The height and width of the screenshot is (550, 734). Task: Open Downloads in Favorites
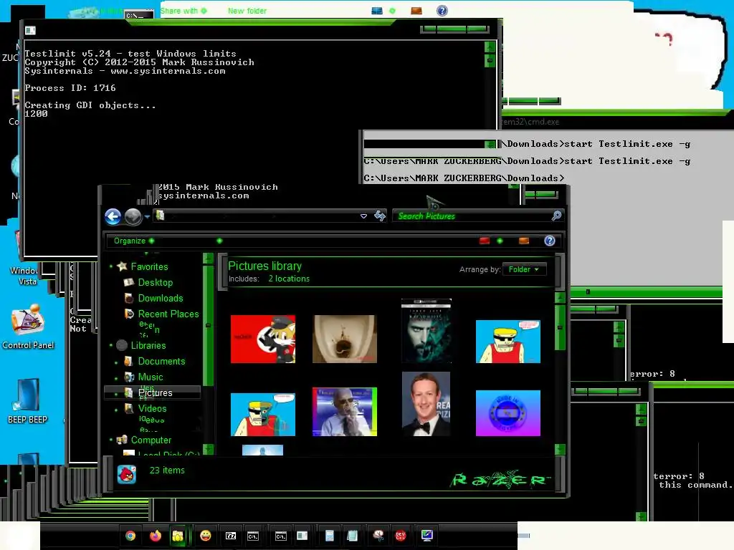[x=161, y=299]
